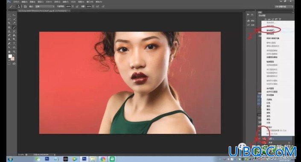
Task: Open the 编辑 (Edit) menu
Action: [x=24, y=2]
